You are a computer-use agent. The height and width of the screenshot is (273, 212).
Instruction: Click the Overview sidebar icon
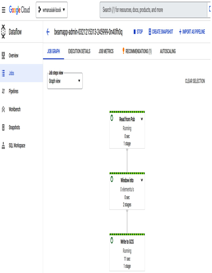(x=3, y=55)
